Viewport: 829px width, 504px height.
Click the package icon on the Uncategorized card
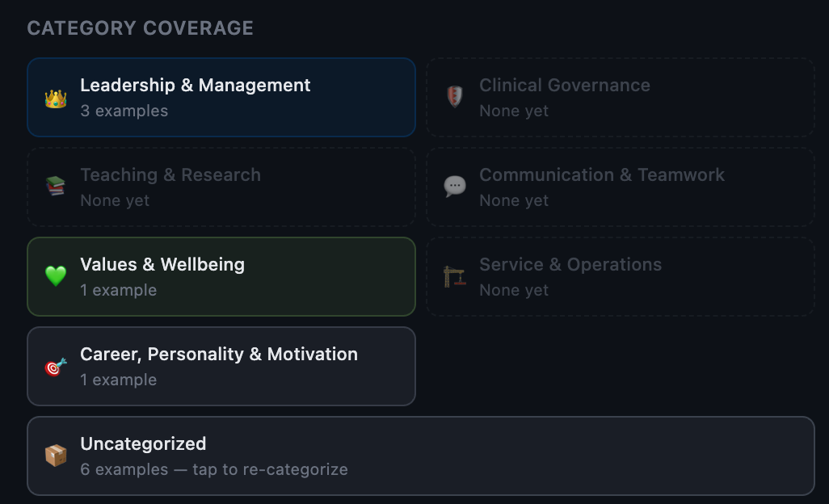55,454
